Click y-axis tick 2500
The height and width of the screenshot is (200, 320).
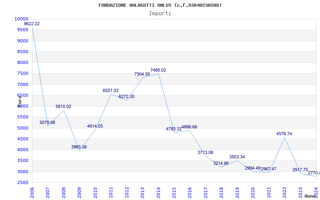click(23, 182)
